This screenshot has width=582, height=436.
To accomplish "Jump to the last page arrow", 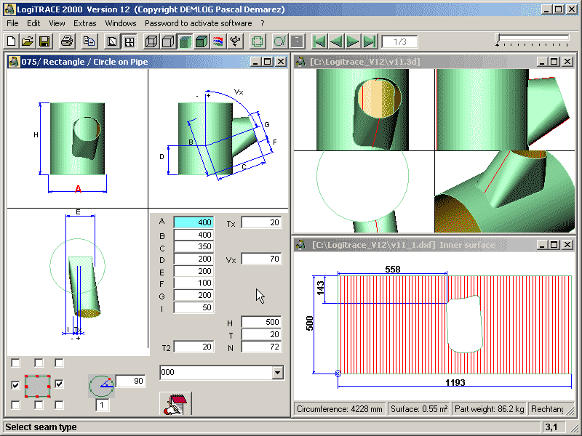I will (x=370, y=41).
